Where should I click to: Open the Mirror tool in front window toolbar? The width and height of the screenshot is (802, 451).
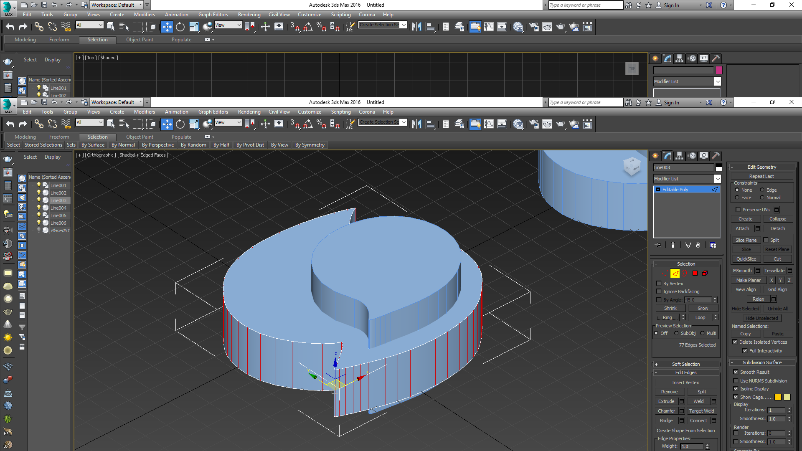pos(416,124)
